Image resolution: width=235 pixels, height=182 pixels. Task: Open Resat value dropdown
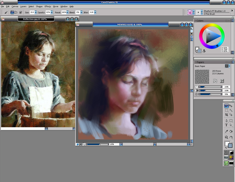tap(67, 13)
